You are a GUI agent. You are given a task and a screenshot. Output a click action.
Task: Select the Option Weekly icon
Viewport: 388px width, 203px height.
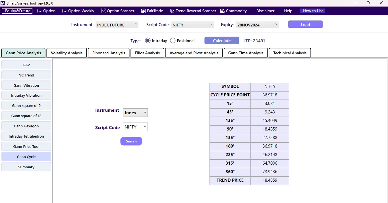[65, 11]
